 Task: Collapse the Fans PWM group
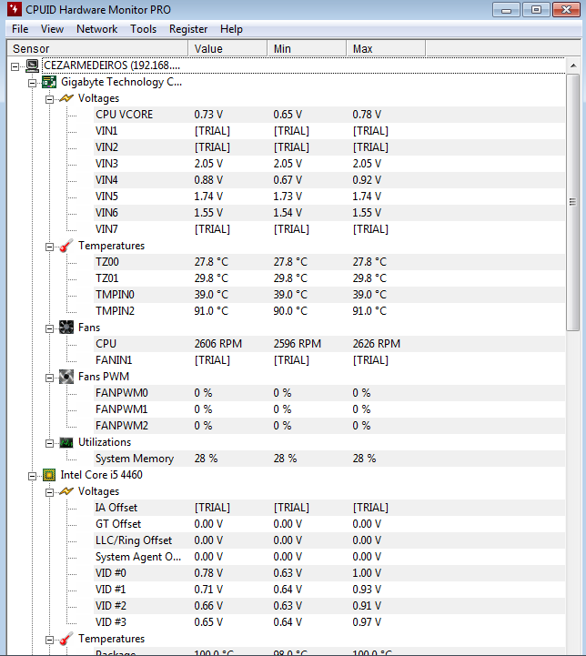tap(49, 378)
